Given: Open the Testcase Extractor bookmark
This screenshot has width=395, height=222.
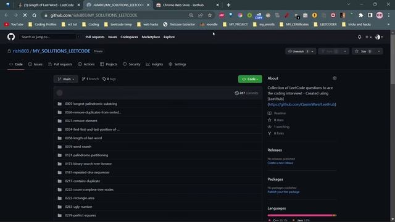Looking at the screenshot, I should point(179,25).
